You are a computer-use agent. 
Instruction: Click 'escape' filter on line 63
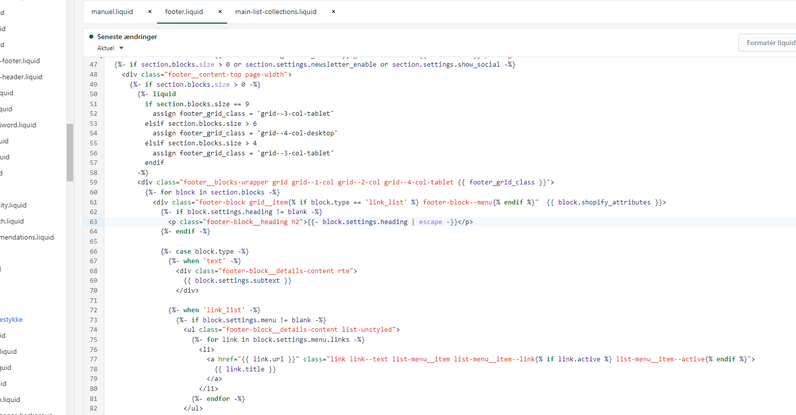[431, 222]
